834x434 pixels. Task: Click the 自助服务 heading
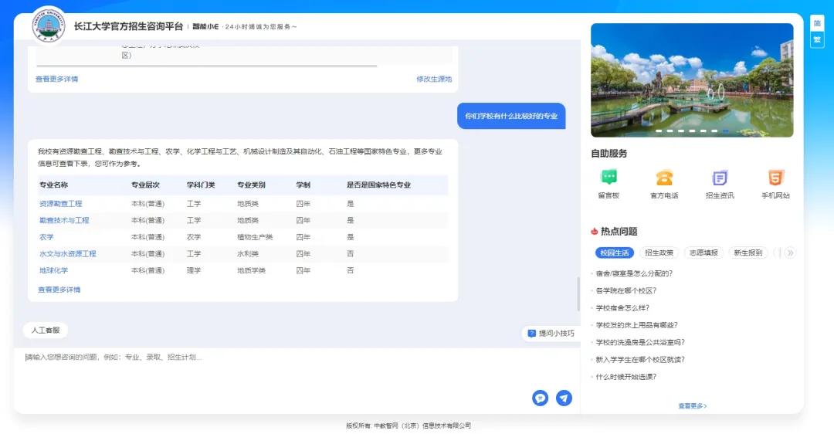(x=609, y=153)
